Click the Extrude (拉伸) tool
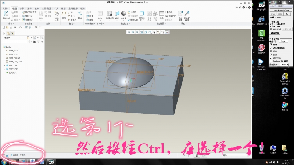 click(90, 16)
